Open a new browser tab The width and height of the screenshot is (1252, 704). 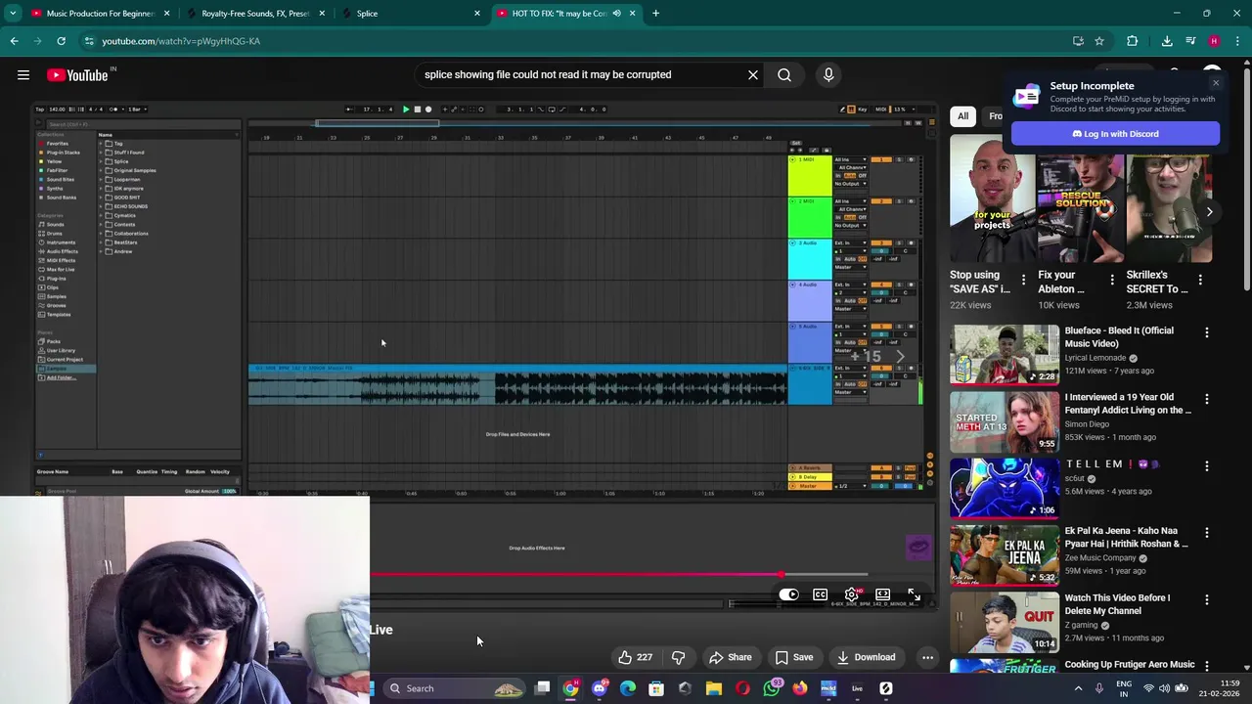(655, 14)
